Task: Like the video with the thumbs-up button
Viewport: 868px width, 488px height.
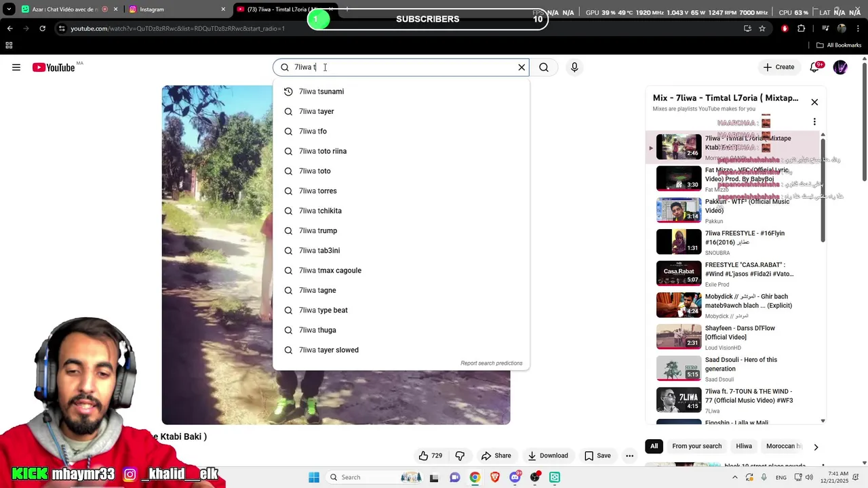Action: point(431,455)
